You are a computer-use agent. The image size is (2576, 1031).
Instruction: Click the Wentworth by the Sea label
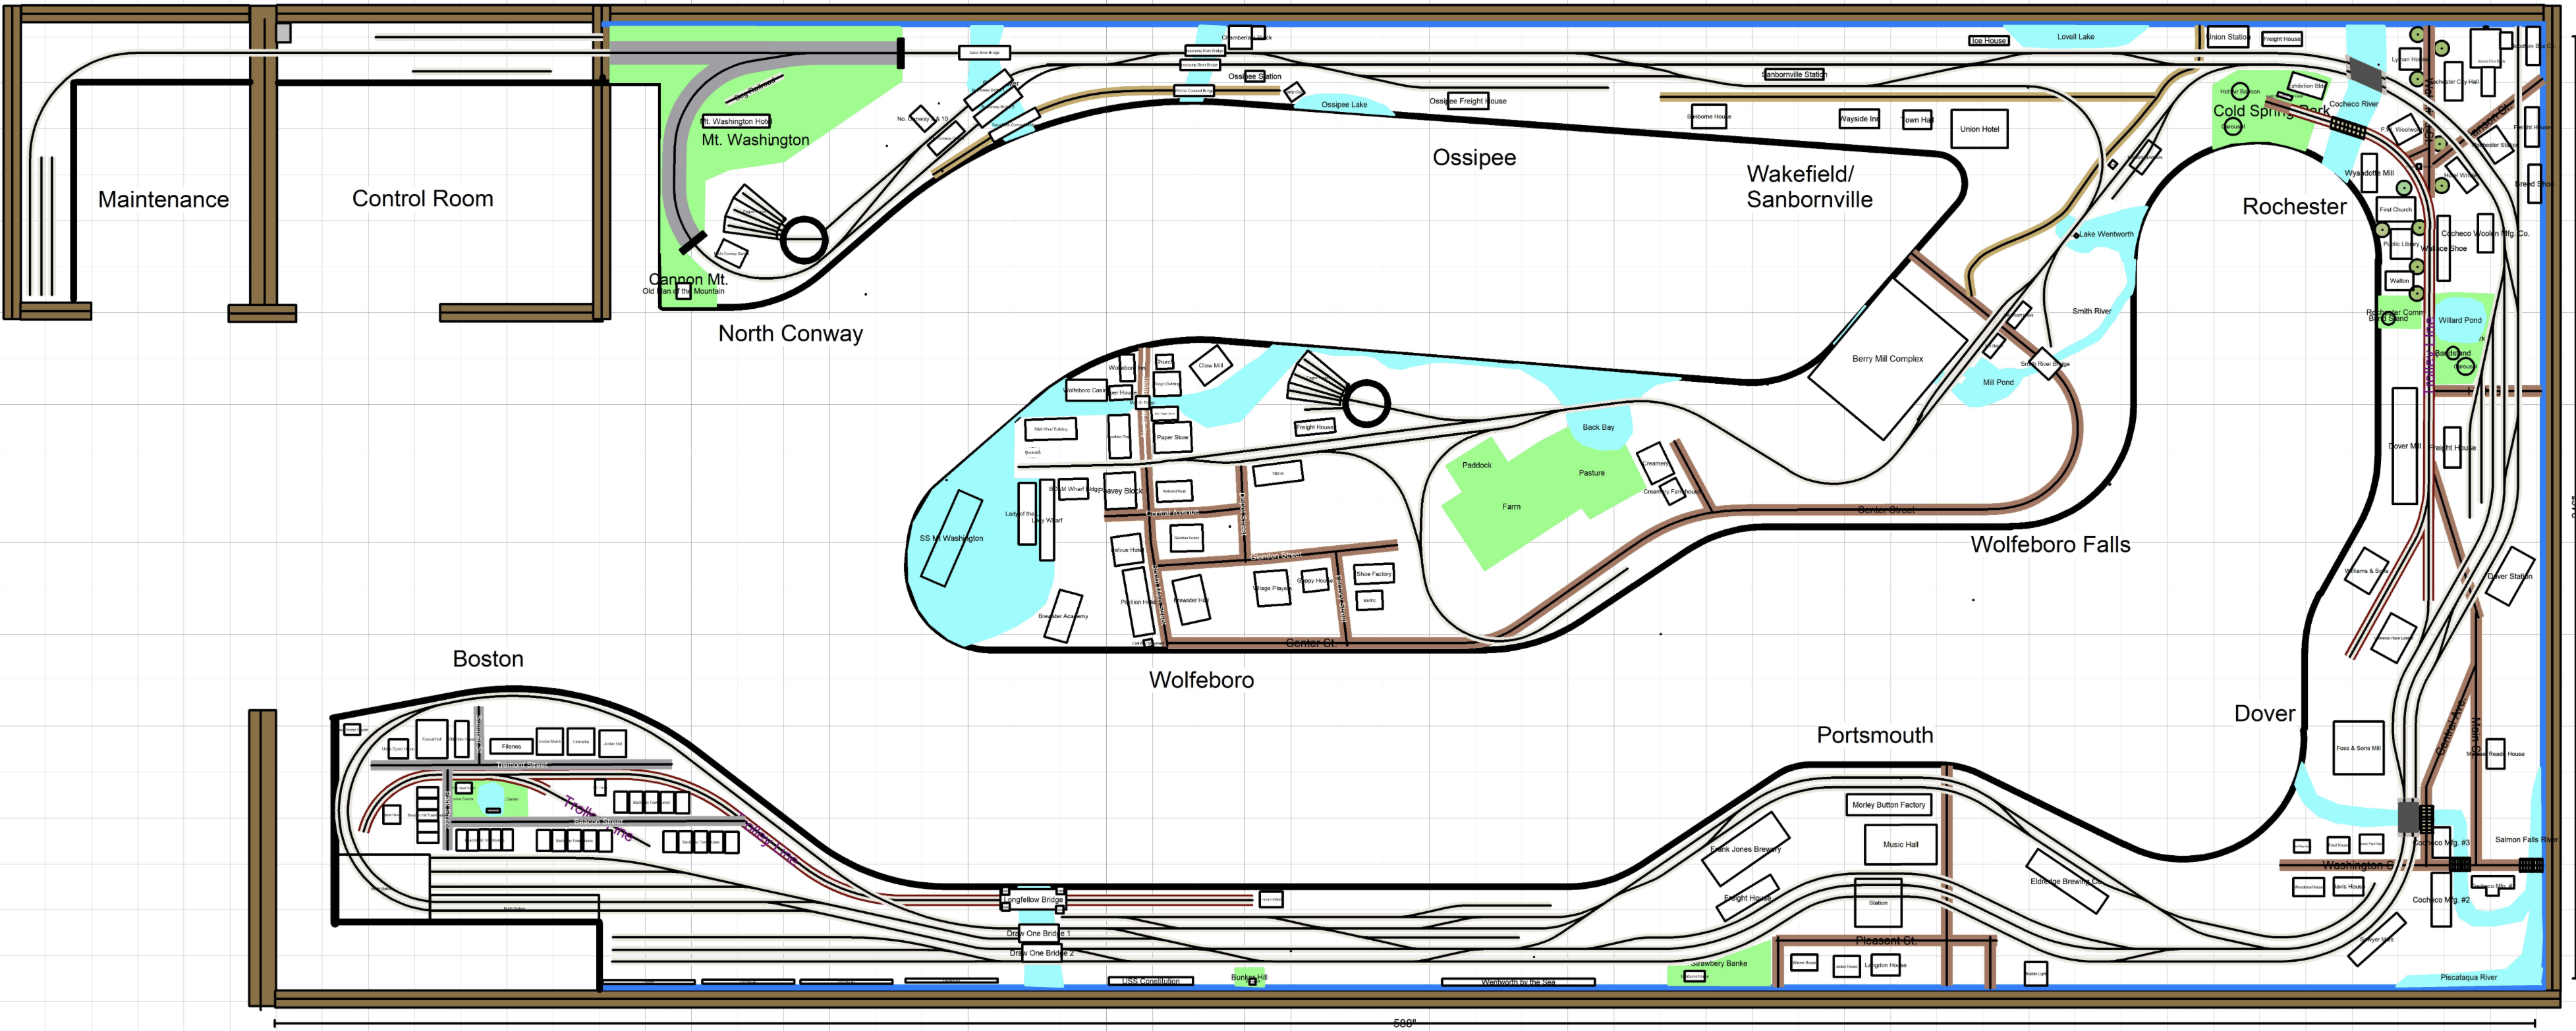(1518, 983)
